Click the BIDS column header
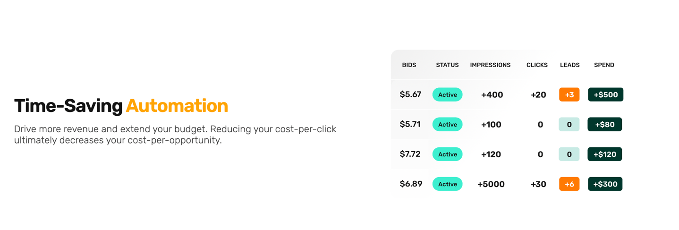The width and height of the screenshot is (679, 230). click(409, 65)
